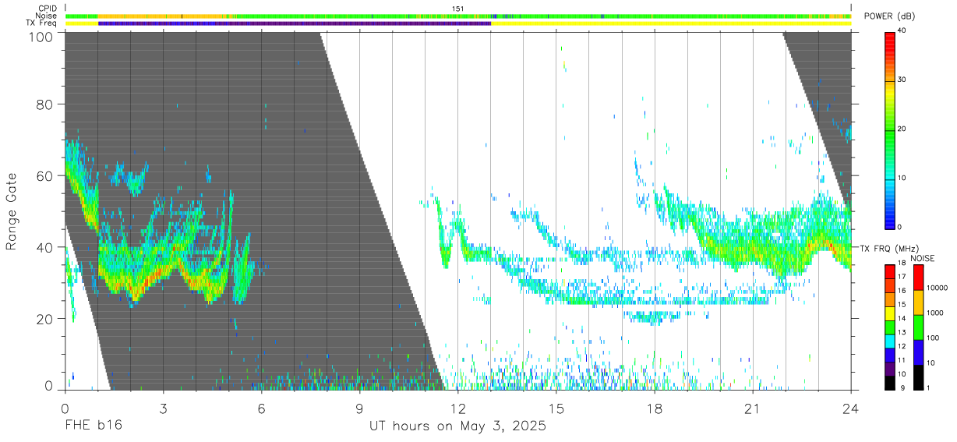
Task: Click the UT hours on May 3, 2025 label
Action: coord(457,427)
